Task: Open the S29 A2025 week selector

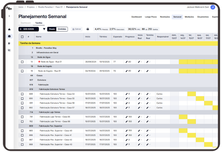Action: [29, 29]
